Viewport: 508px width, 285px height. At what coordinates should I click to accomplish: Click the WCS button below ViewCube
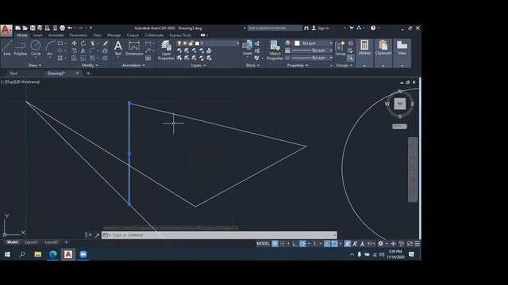399,127
